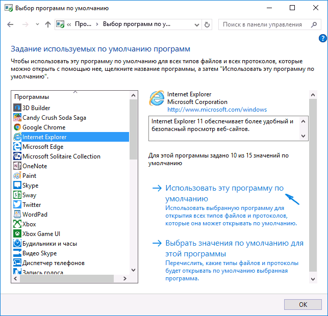Click the programs list left scroll arrow
Image resolution: width=328 pixels, height=316 pixels.
(15, 278)
